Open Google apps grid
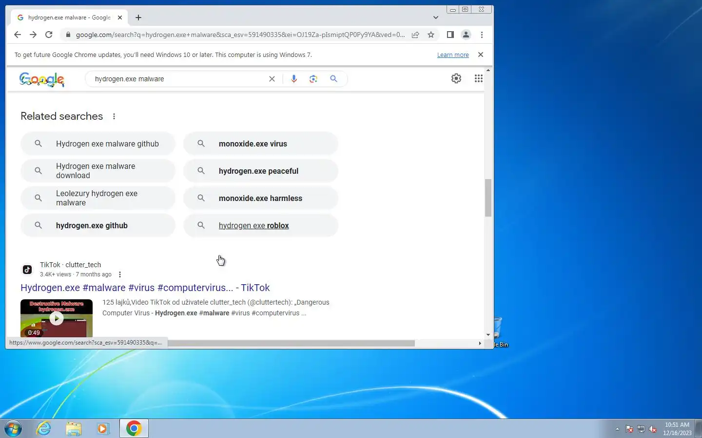Viewport: 702px width, 438px height. (x=479, y=78)
